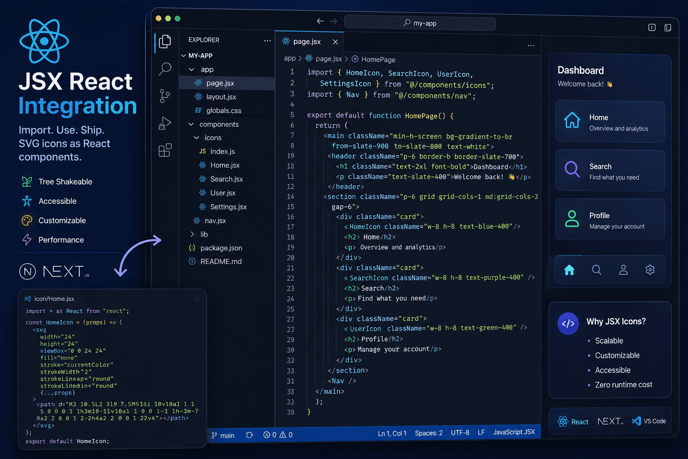
Task: Open the Home Overview and analytics card
Action: click(x=610, y=122)
